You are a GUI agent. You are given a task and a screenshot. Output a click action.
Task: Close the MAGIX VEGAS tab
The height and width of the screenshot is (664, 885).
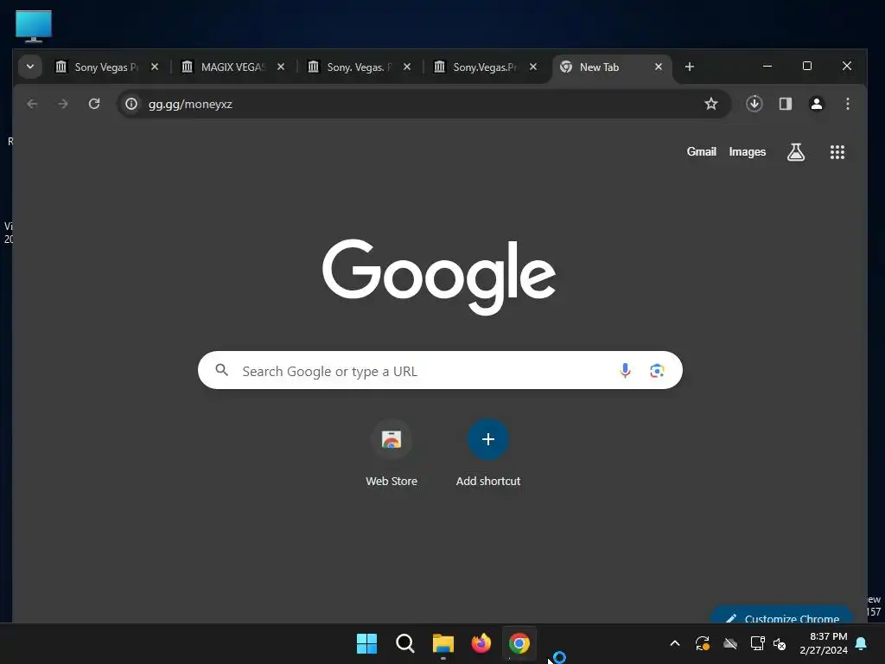click(x=281, y=67)
